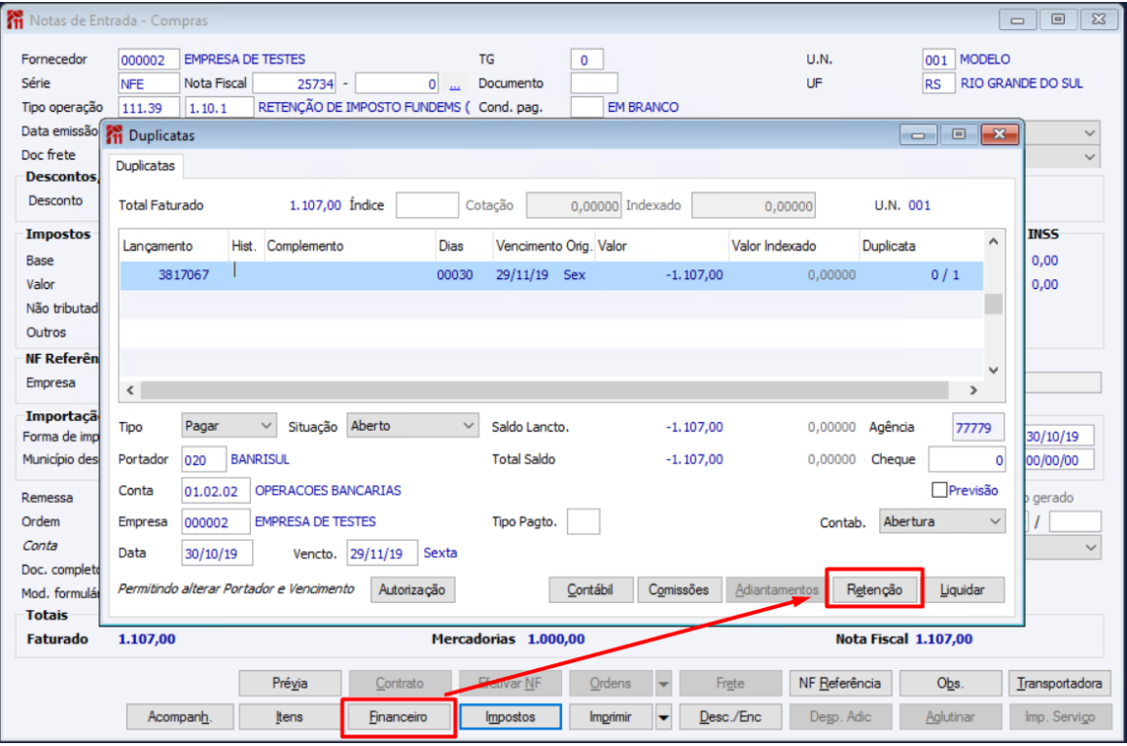The width and height of the screenshot is (1127, 746).
Task: Maximize the Duplicatas dialog
Action: (x=958, y=134)
